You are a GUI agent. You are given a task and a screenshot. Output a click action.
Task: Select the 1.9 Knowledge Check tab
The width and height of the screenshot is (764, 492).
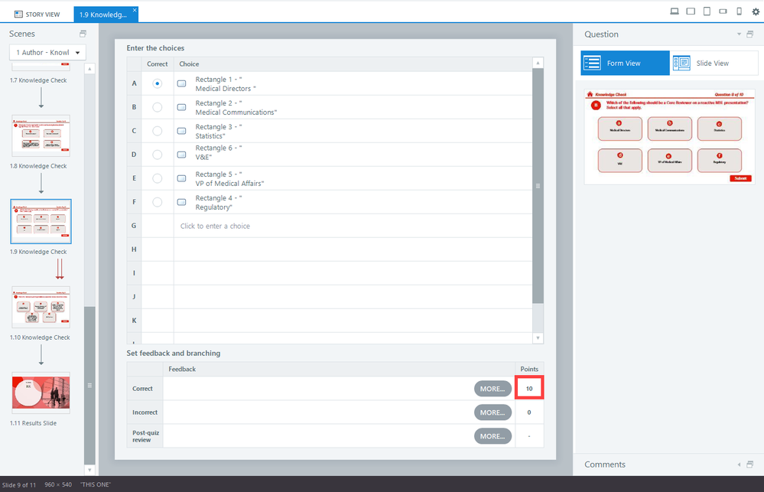point(106,15)
